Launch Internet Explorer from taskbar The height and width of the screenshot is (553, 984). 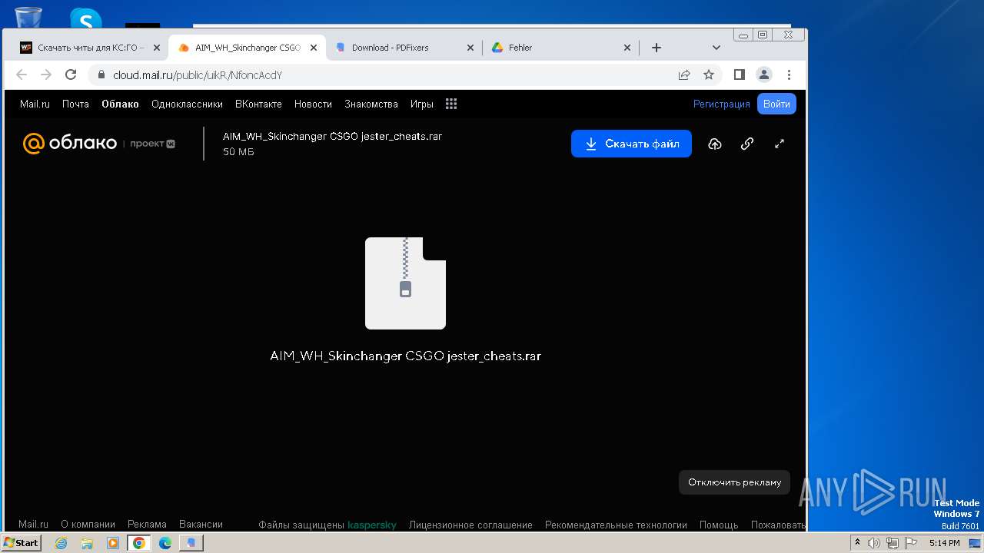pos(61,543)
